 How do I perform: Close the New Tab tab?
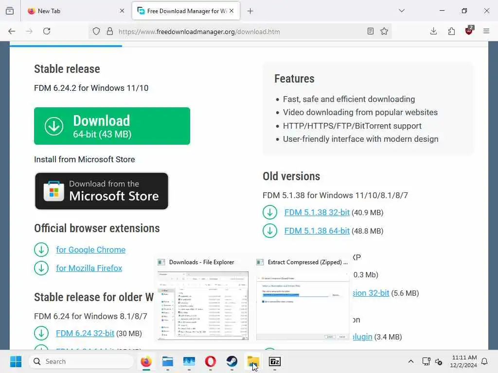pyautogui.click(x=122, y=11)
